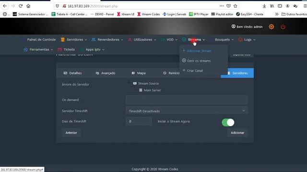Open the Tickets page
The height and width of the screenshot is (172, 307).
(66, 50)
